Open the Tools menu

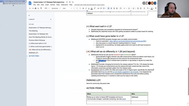pyautogui.click(x=58, y=5)
